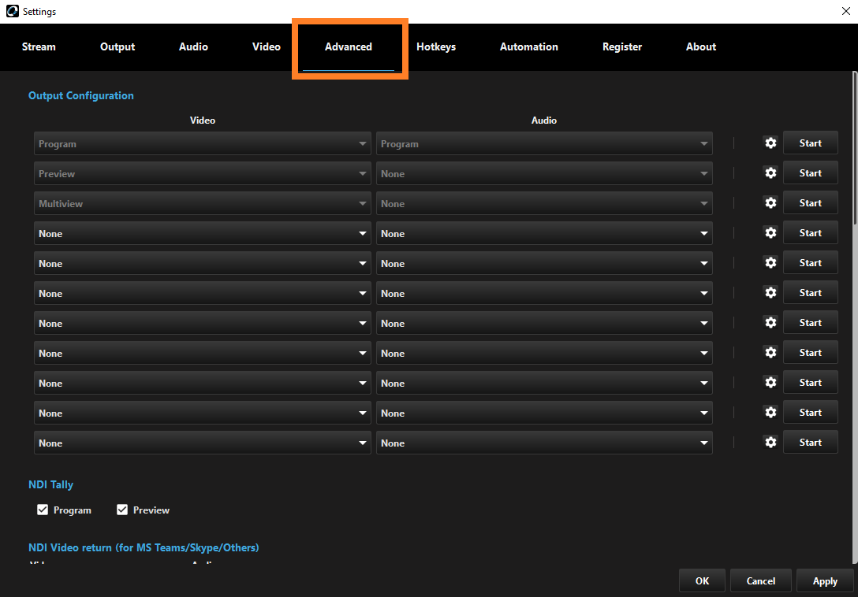Screen dimensions: 858x597
Task: Open the gear icon on the sixth output row
Action: click(x=770, y=292)
